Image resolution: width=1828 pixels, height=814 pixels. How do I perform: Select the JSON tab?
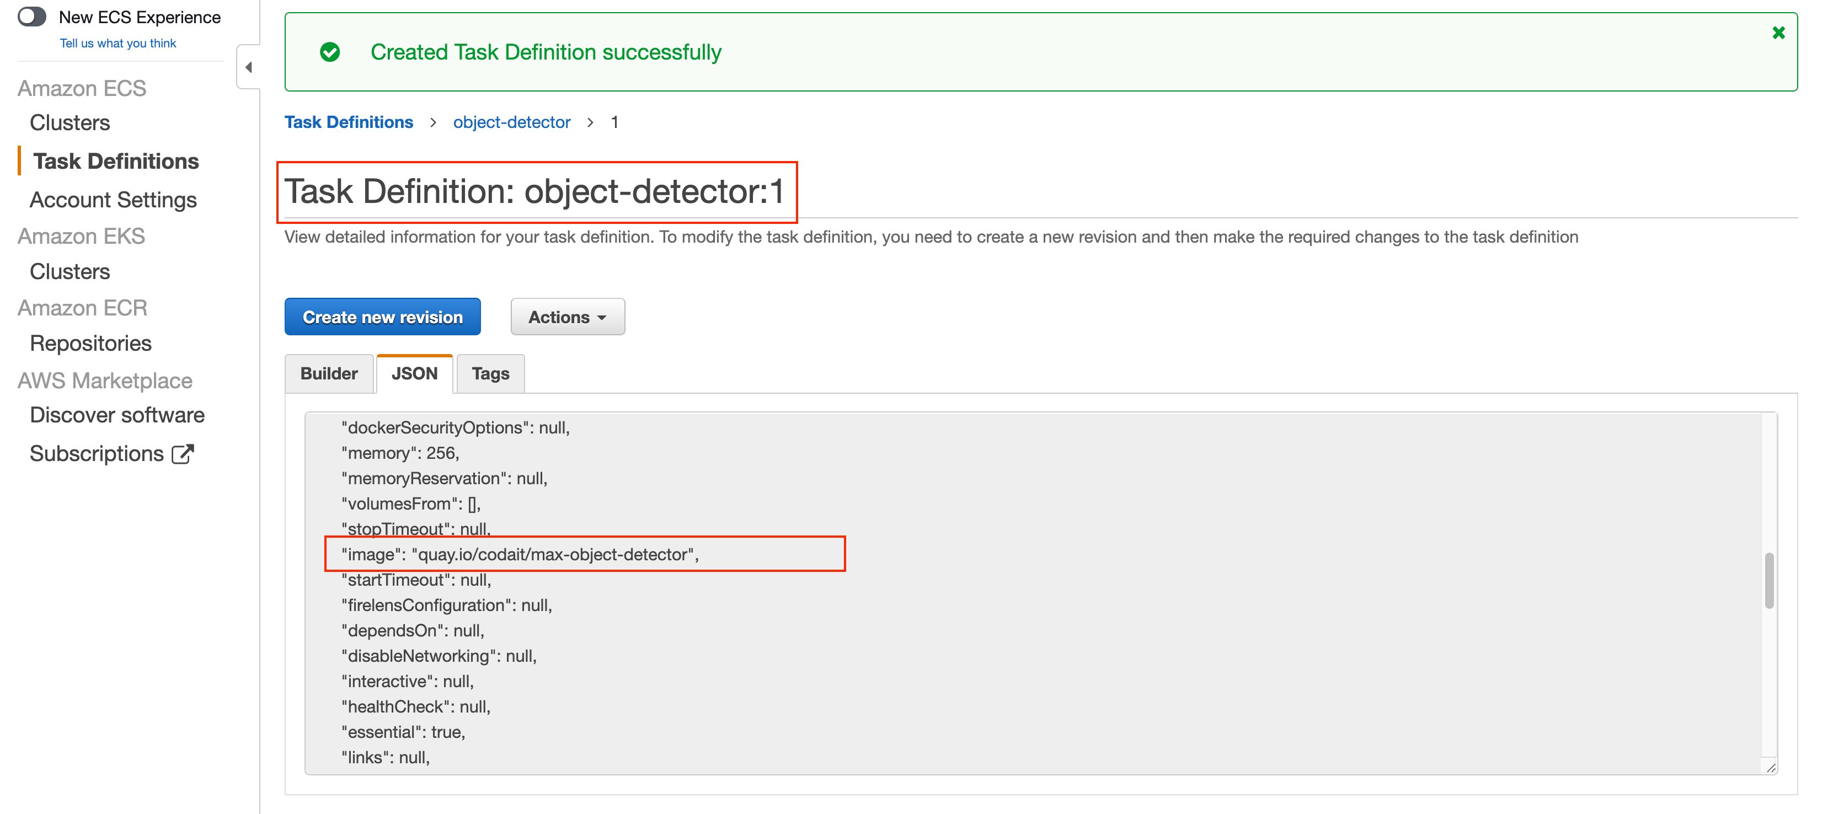click(414, 373)
